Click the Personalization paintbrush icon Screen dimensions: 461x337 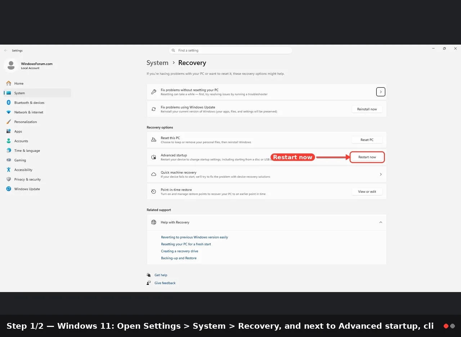9,122
